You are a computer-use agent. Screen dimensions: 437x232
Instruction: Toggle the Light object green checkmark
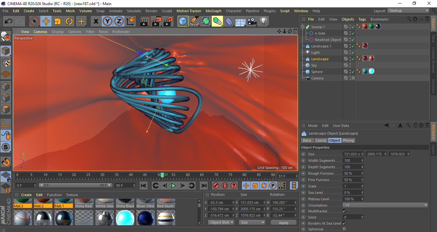pos(353,53)
